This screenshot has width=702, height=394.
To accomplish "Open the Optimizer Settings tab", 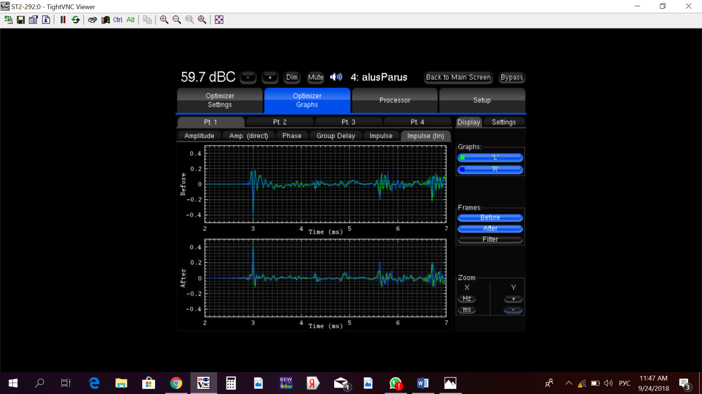I will pyautogui.click(x=220, y=100).
